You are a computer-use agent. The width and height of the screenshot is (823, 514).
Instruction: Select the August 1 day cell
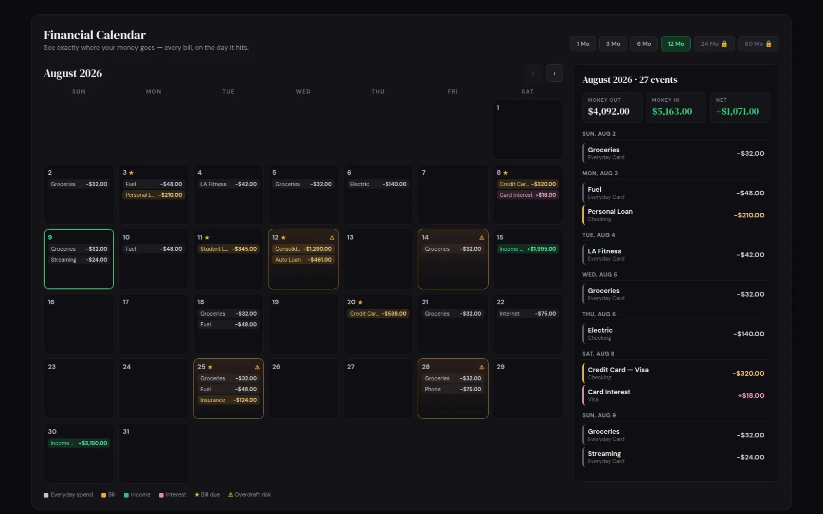tap(528, 130)
